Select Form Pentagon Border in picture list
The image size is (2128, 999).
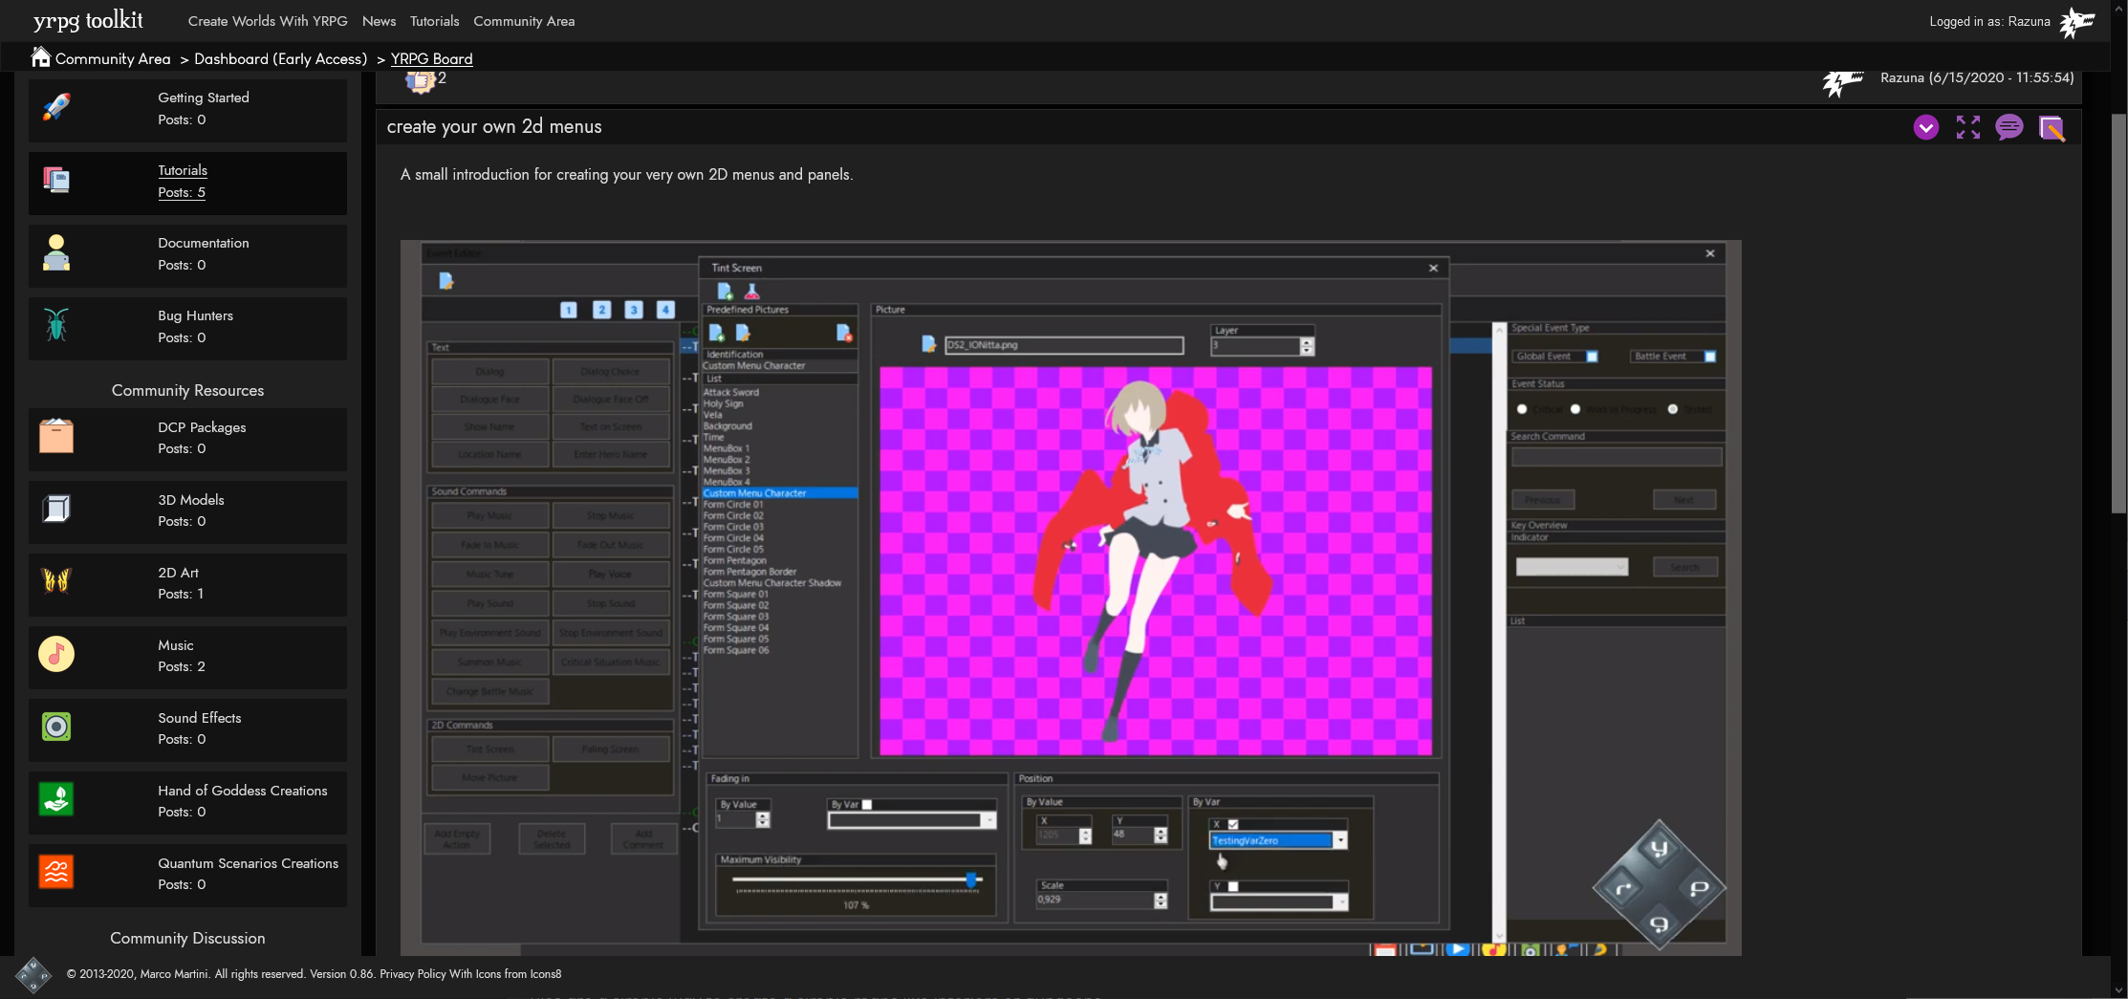coord(749,572)
